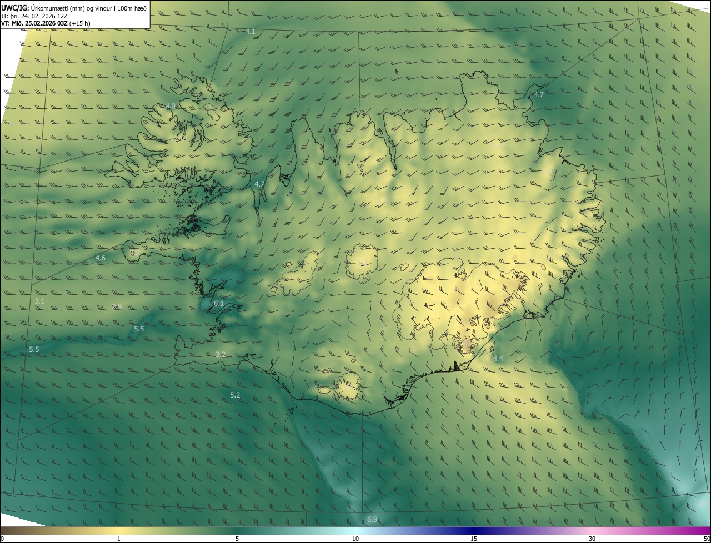Screen dimensions: 711x543
Task: Select the 3.2 value label on the map
Action: click(221, 354)
